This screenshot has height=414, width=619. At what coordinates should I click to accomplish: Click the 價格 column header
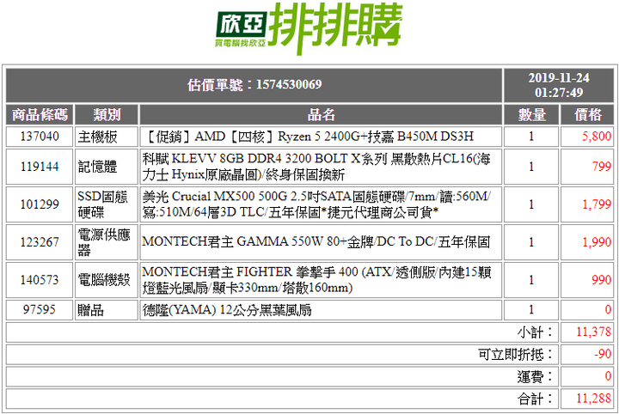(x=587, y=115)
